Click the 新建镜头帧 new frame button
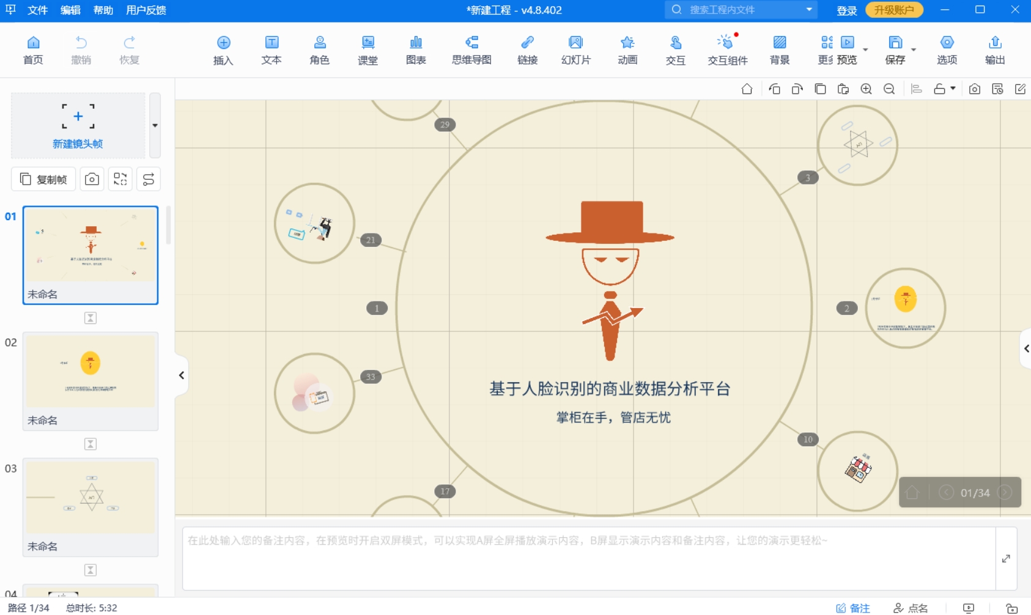This screenshot has height=615, width=1031. [x=78, y=125]
